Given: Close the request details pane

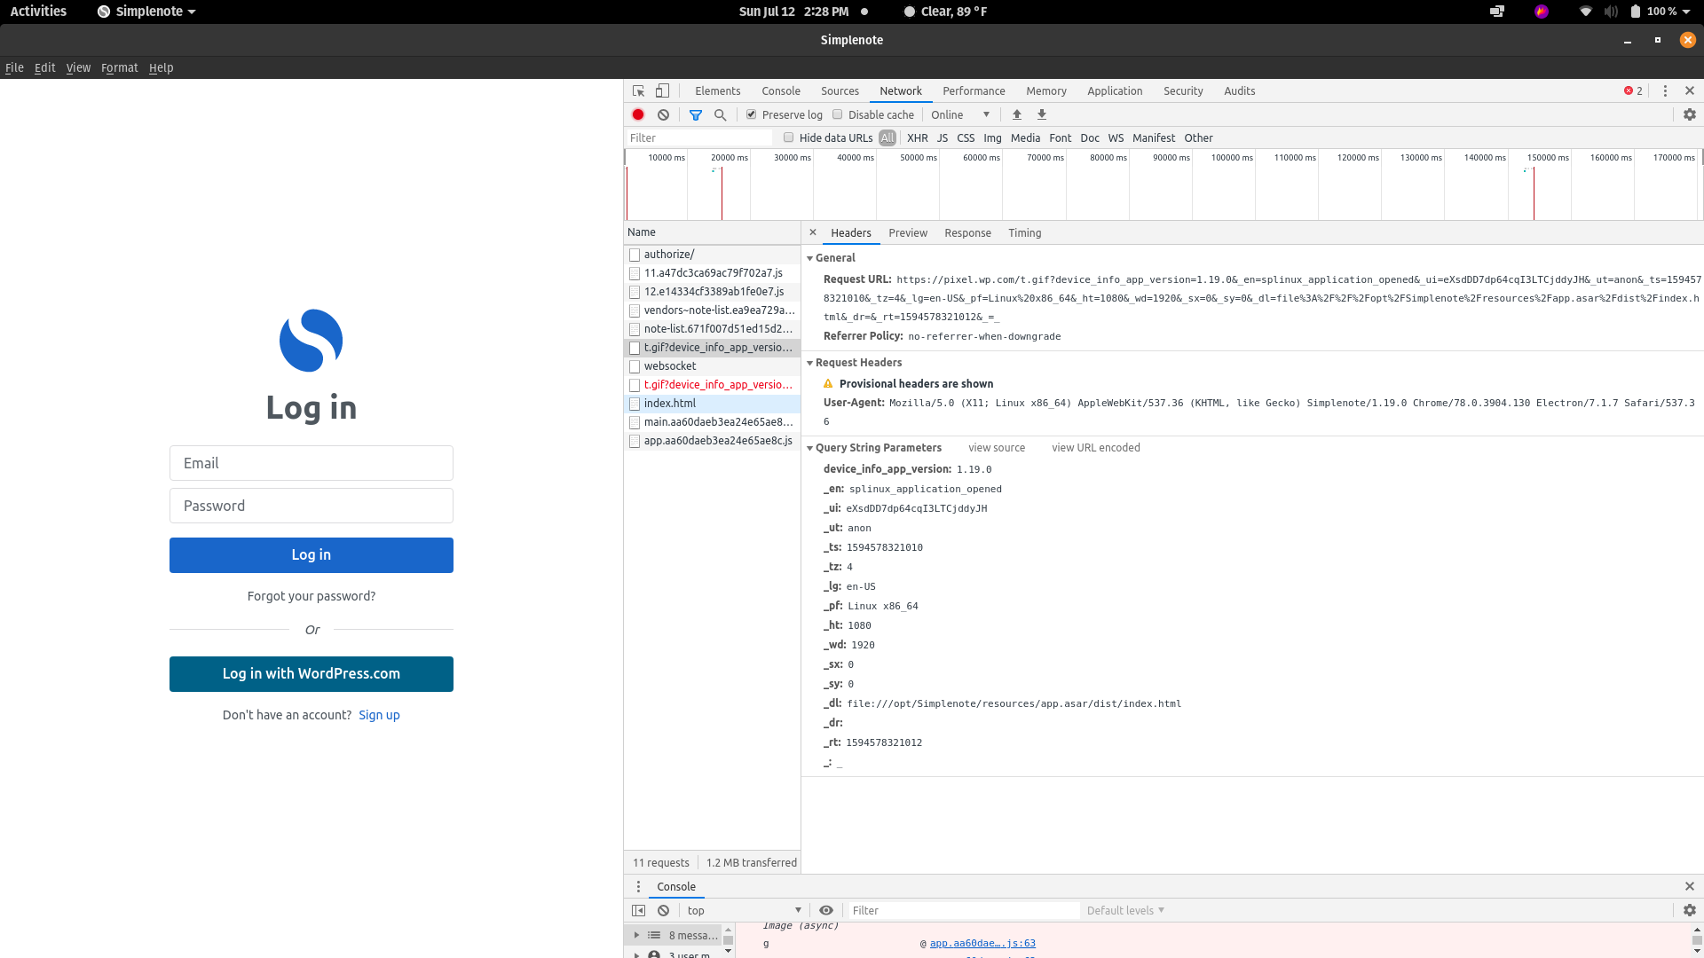Looking at the screenshot, I should (813, 232).
